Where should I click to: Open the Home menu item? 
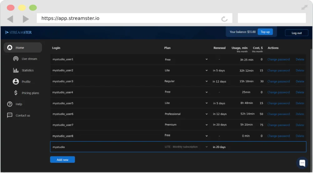23,47
